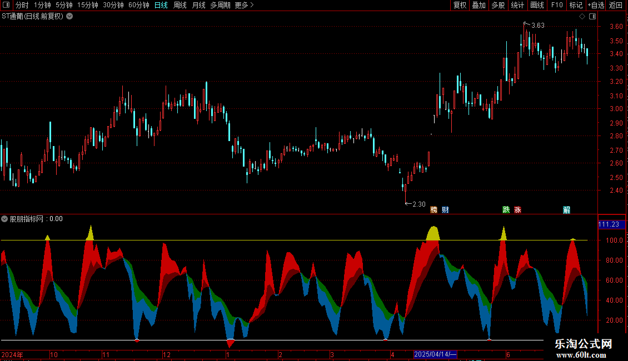628x361 pixels.
Task: Click the 标记 mark button
Action: click(x=576, y=5)
